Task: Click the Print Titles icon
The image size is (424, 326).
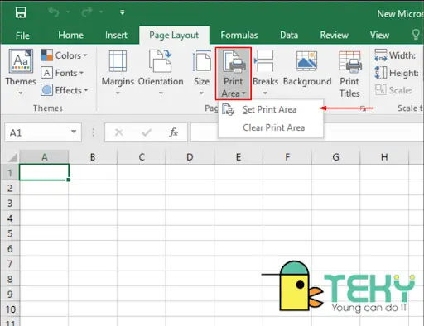Action: 350,62
